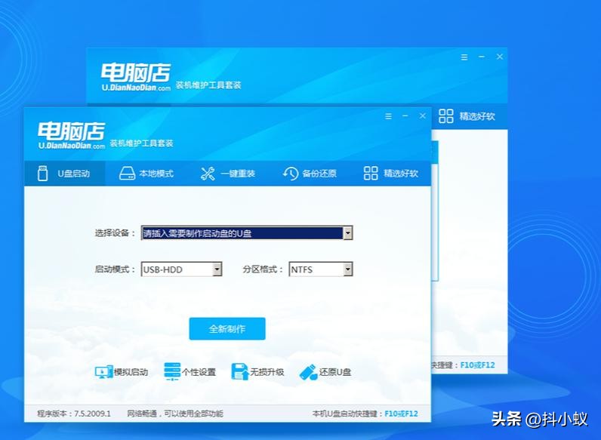Click the 本机U盘启动快捷键 label in front window
The width and height of the screenshot is (601, 440).
(347, 414)
